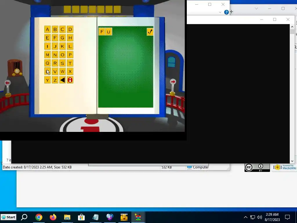297x223 pixels.
Task: Click the scroll-up arrow in the black window
Action: click(292, 27)
